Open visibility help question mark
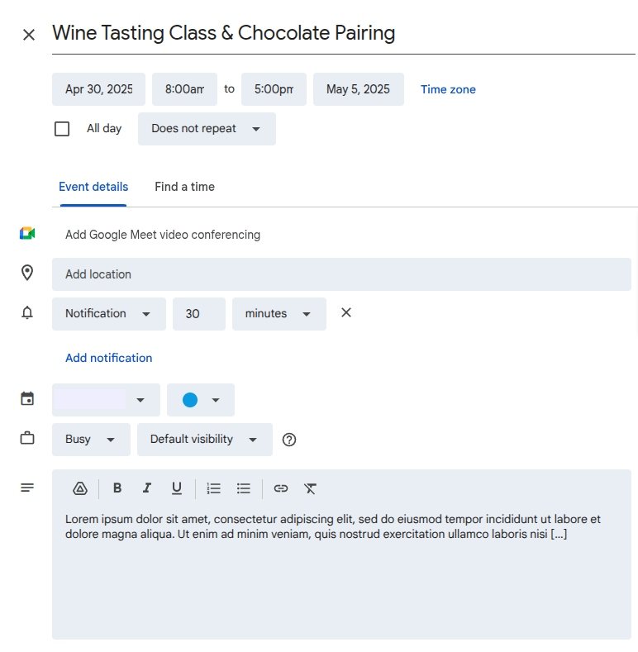 [x=289, y=440]
